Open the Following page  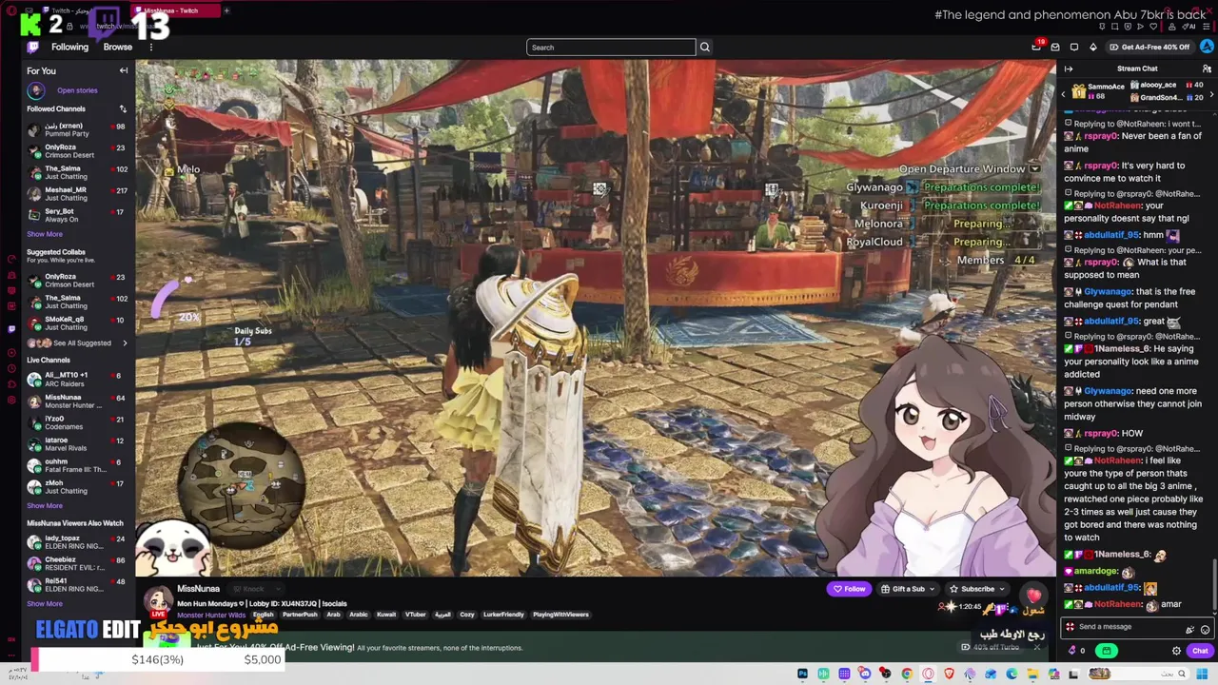coord(69,47)
